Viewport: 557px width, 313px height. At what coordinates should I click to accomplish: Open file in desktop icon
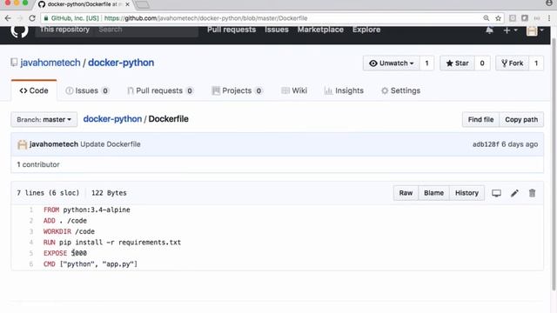pyautogui.click(x=496, y=193)
